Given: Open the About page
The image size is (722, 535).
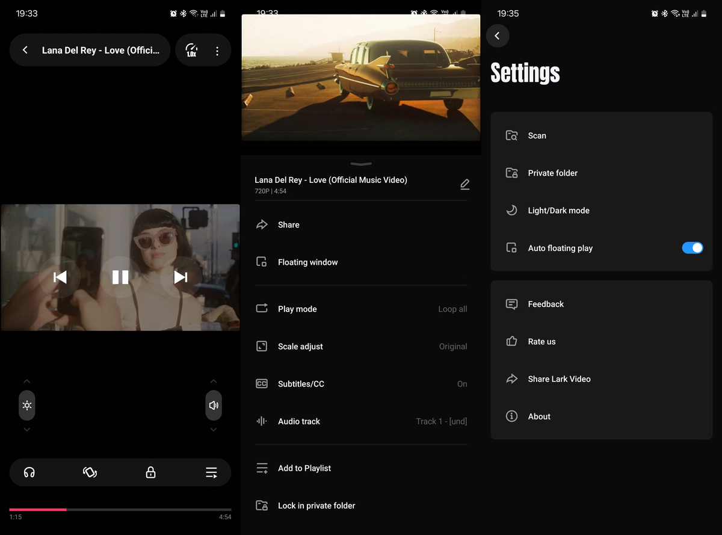Looking at the screenshot, I should coord(602,416).
